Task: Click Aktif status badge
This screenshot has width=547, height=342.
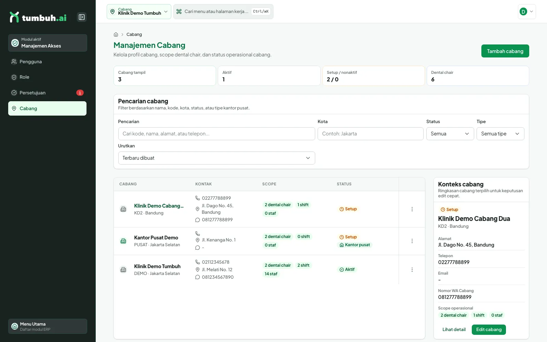Action: (x=347, y=269)
